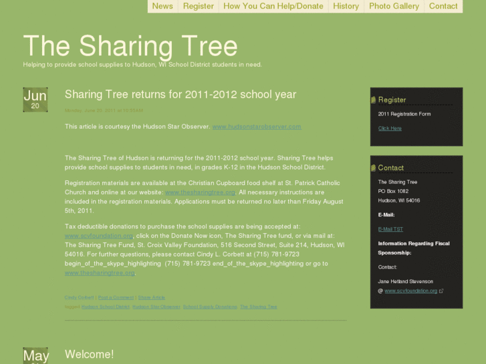Open the 2011-2012 school year article title
This screenshot has width=486, height=364.
pos(180,94)
